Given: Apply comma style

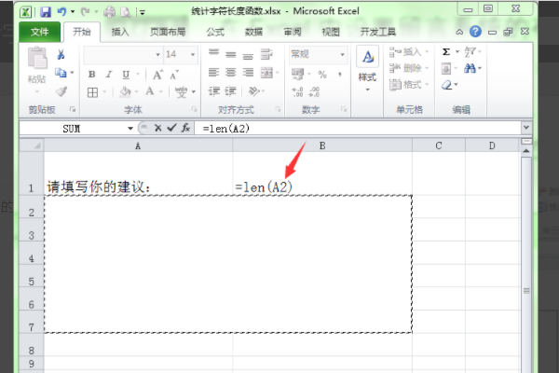Looking at the screenshot, I should pyautogui.click(x=340, y=75).
